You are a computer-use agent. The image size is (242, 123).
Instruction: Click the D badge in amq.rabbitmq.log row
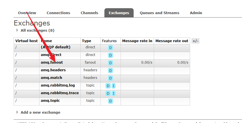click(x=108, y=86)
